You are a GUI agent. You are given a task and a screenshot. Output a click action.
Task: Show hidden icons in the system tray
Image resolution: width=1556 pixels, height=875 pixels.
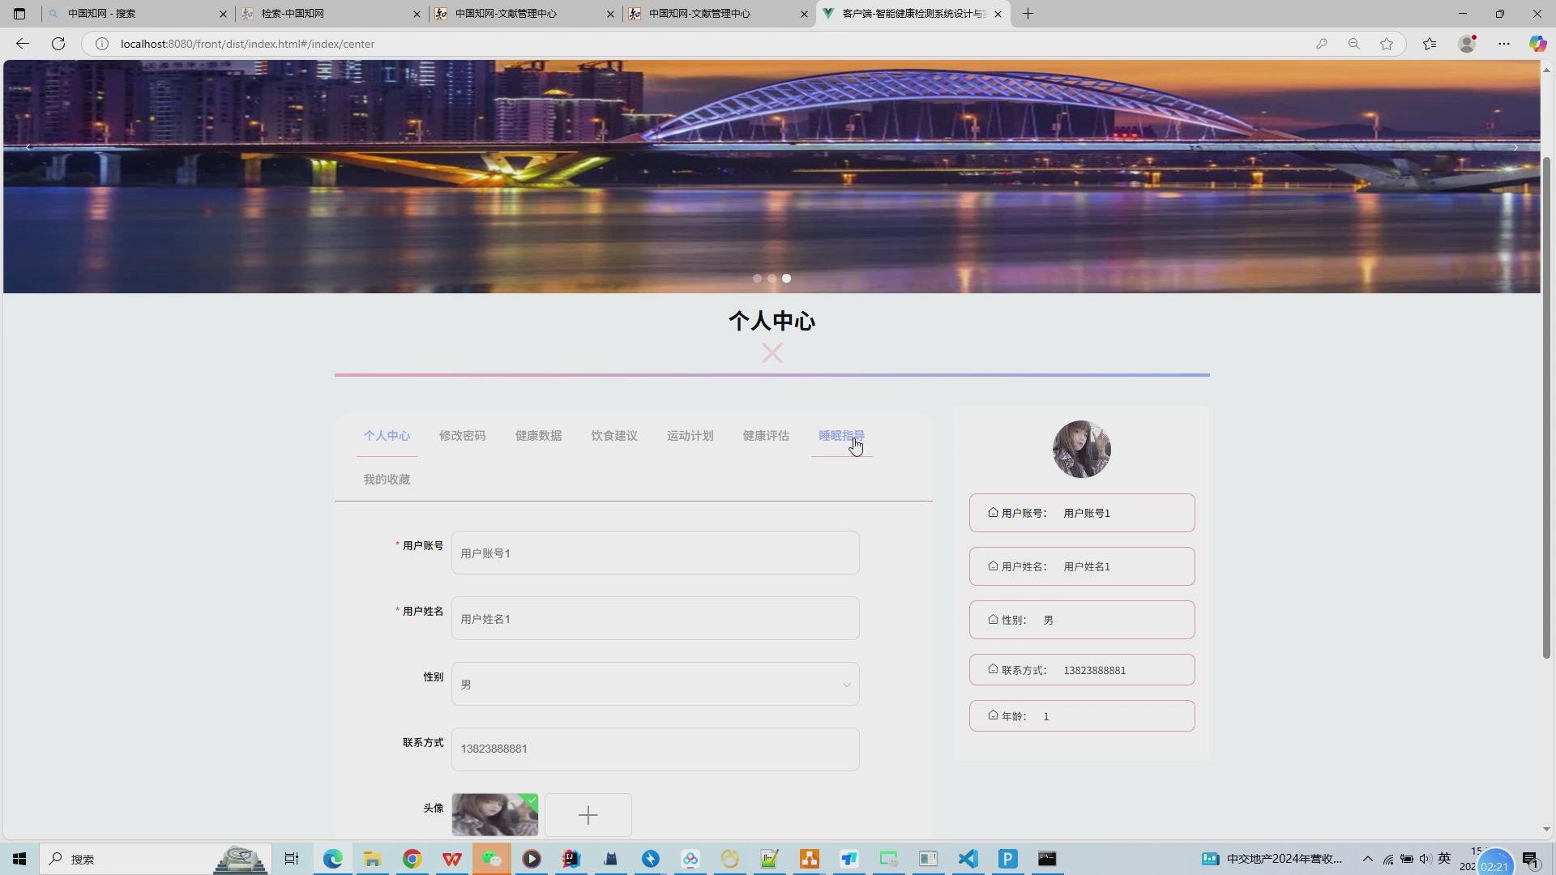[1366, 859]
